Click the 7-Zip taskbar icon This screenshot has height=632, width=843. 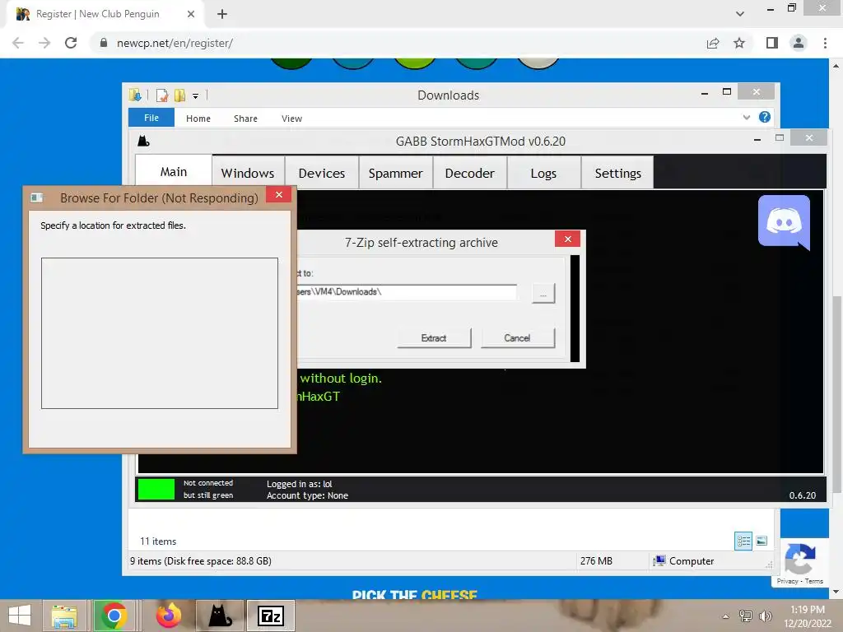(271, 616)
